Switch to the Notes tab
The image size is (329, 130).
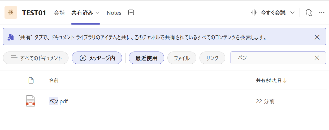pos(114,13)
